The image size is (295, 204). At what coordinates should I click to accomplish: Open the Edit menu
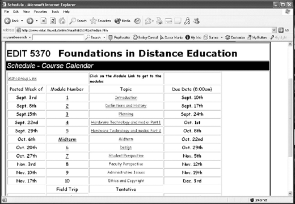click(16, 12)
